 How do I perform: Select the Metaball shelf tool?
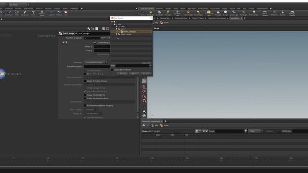point(59,13)
